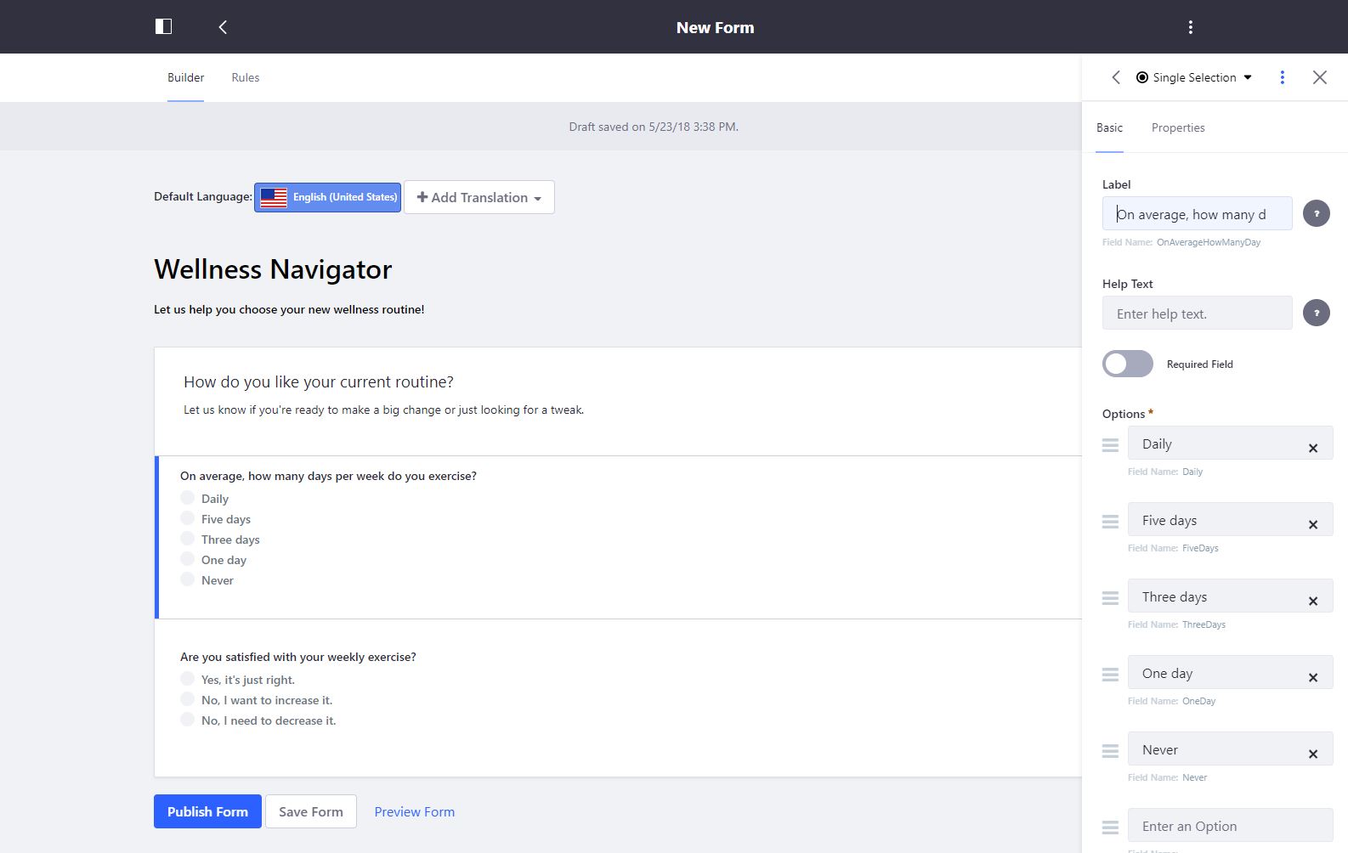Toggle the Required Field switch

click(x=1128, y=364)
